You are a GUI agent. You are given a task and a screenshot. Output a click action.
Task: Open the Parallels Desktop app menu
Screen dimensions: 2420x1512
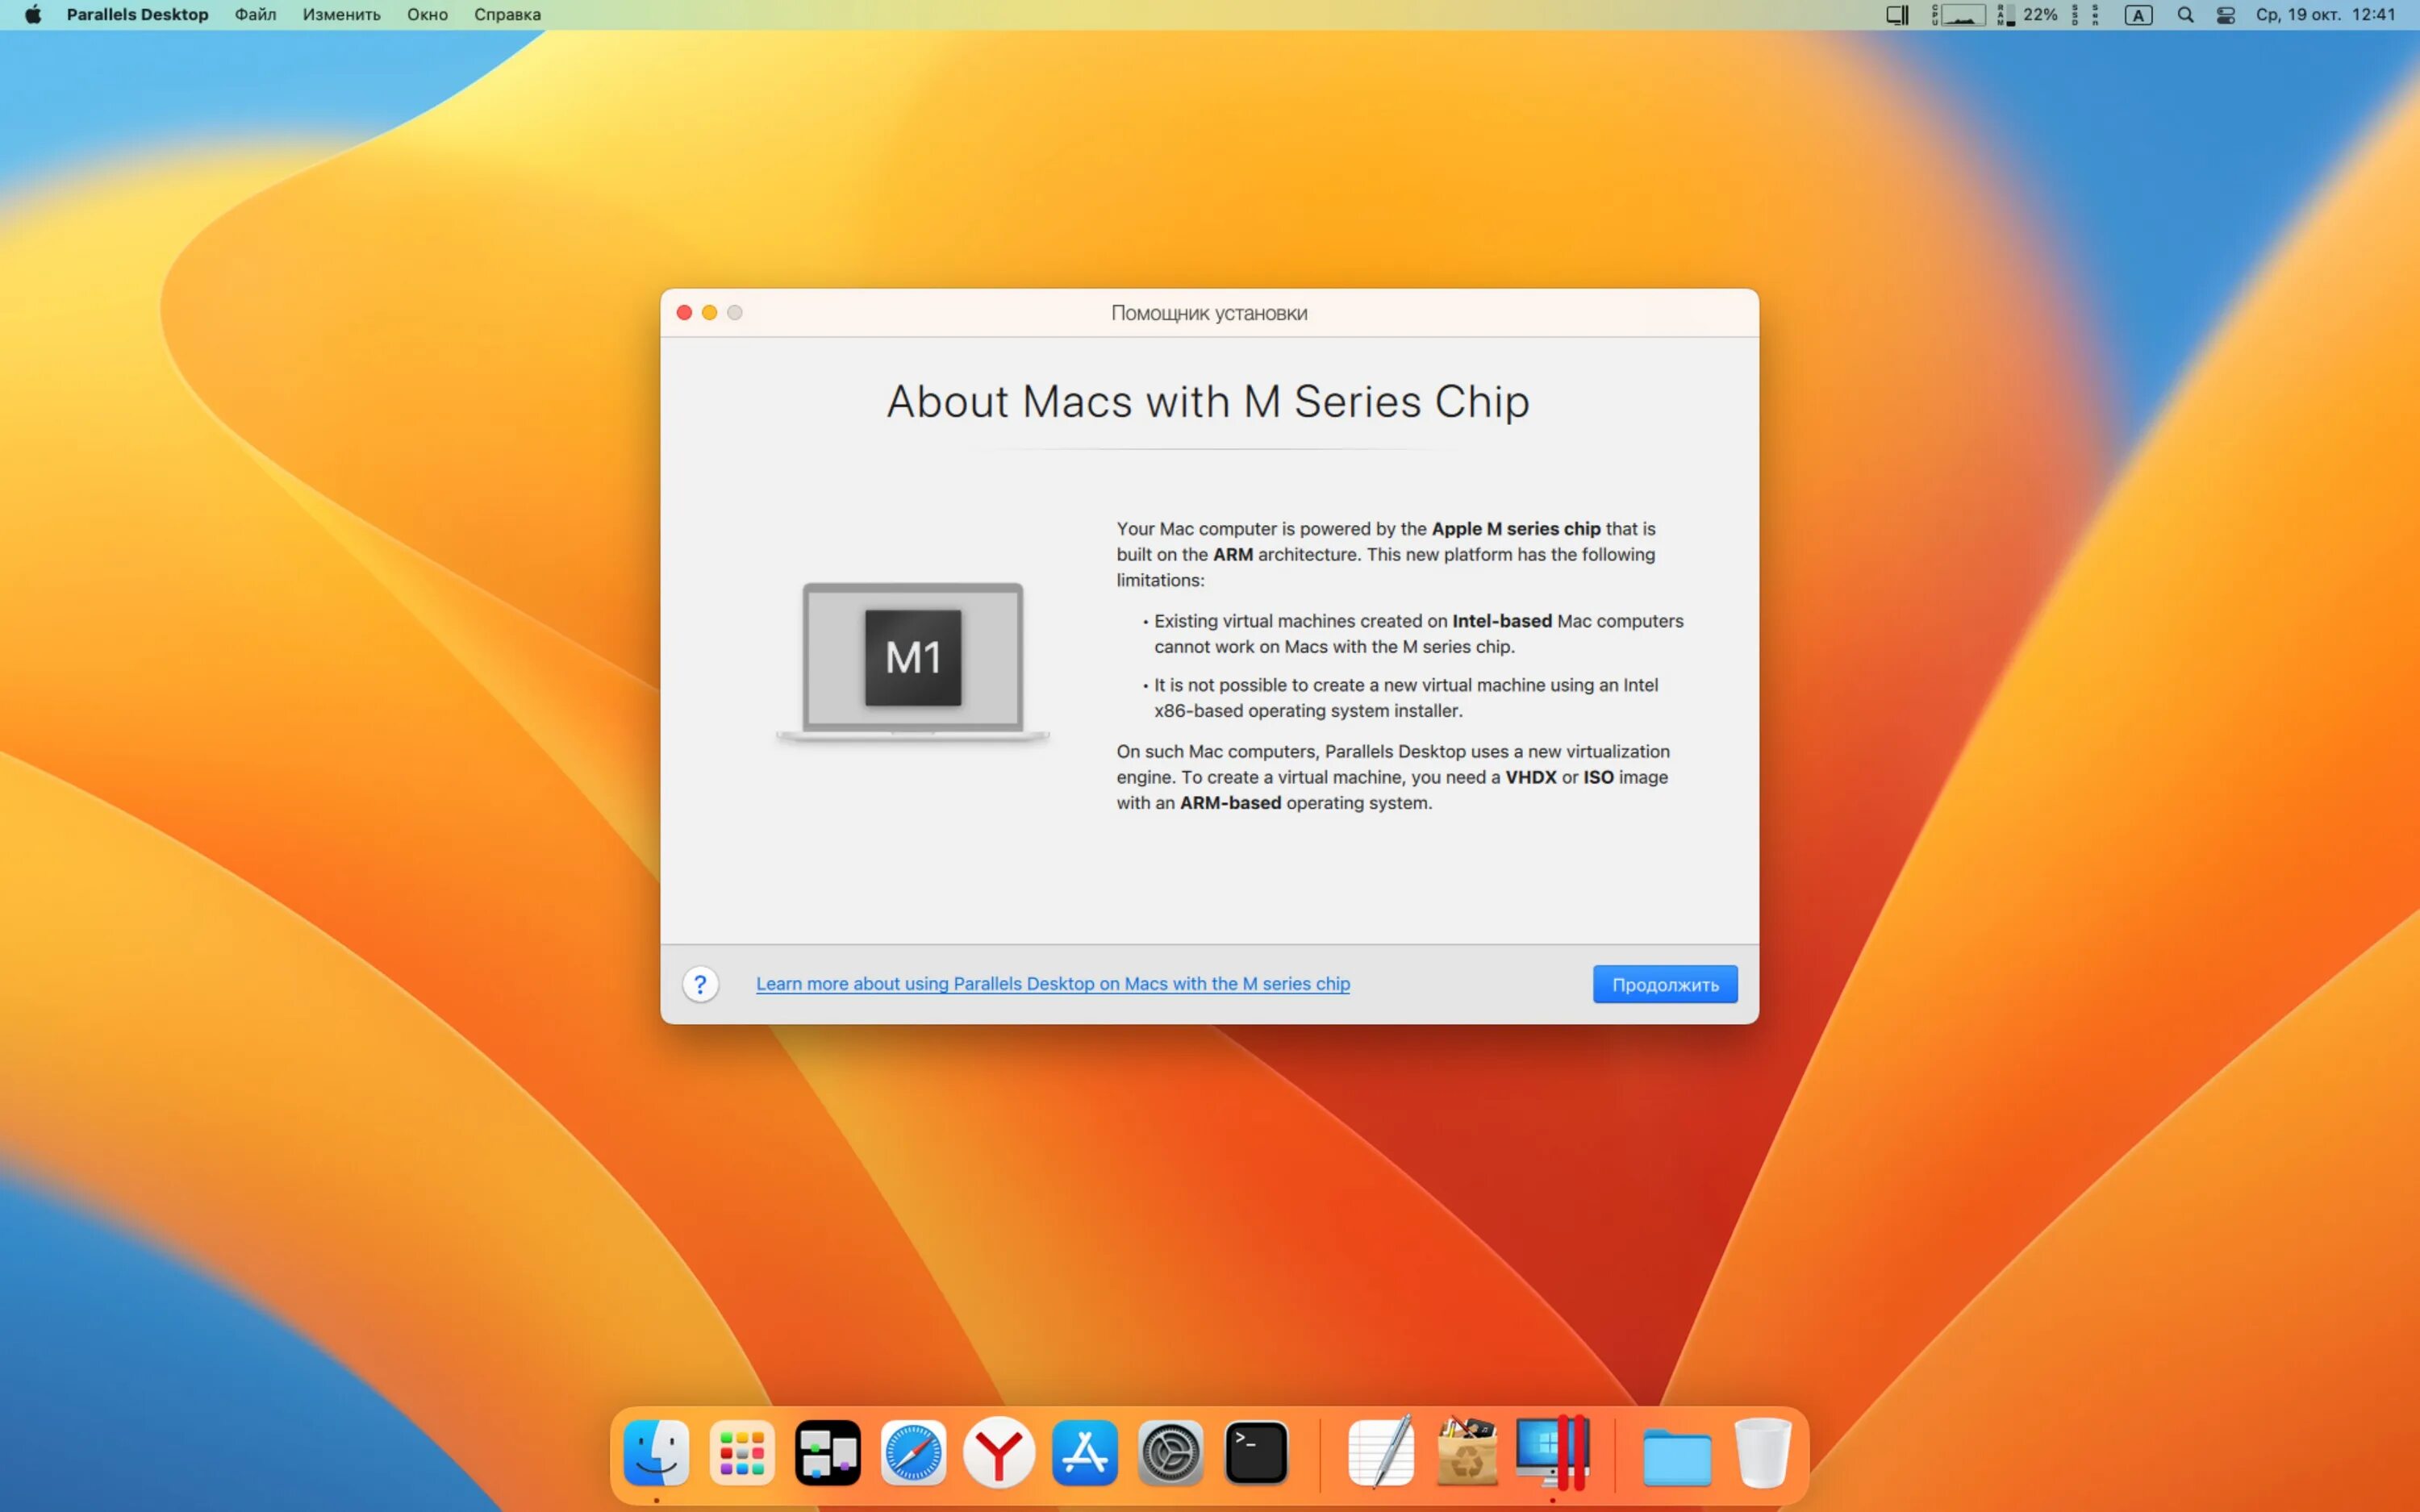tap(137, 15)
